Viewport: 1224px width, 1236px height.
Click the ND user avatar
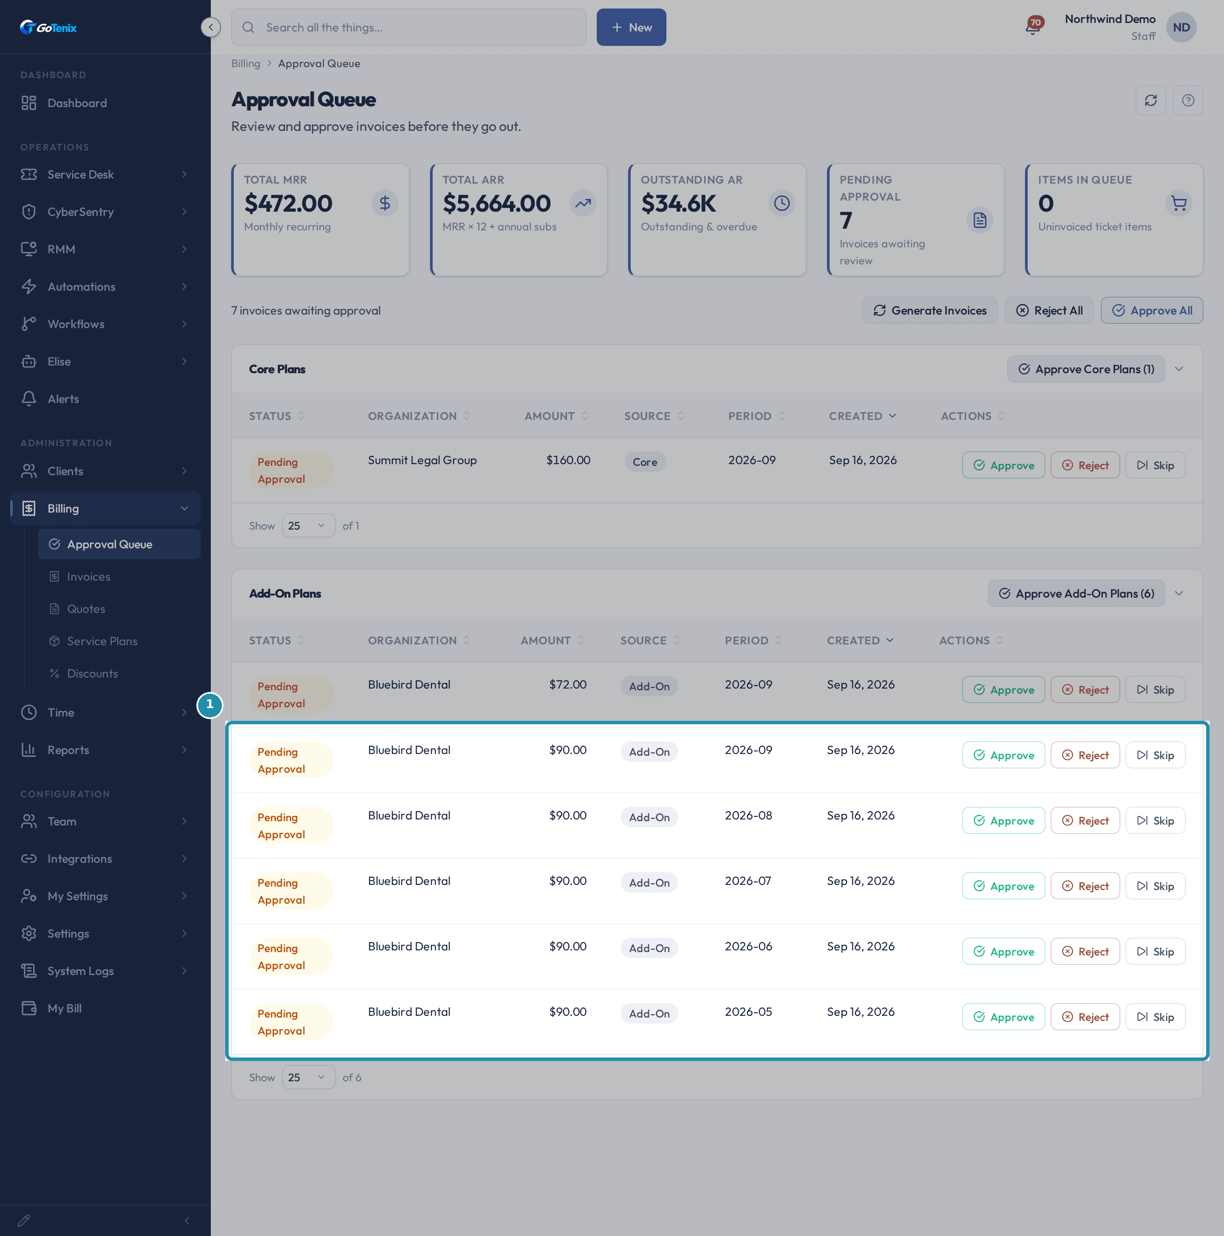[x=1181, y=28]
